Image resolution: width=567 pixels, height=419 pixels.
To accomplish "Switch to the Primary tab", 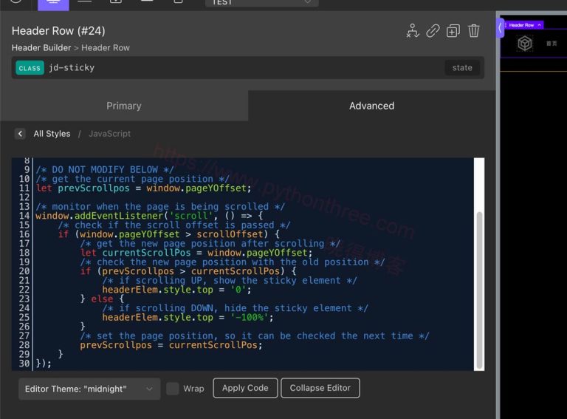I will tap(124, 106).
